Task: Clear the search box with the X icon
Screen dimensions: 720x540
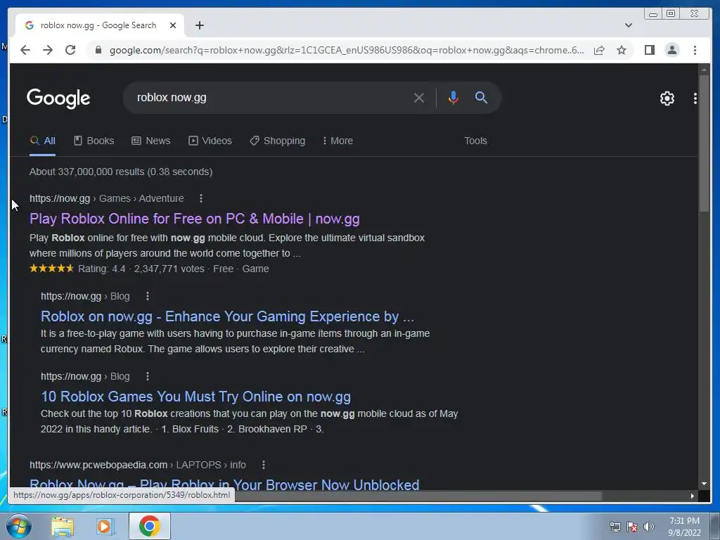Action: 419,98
